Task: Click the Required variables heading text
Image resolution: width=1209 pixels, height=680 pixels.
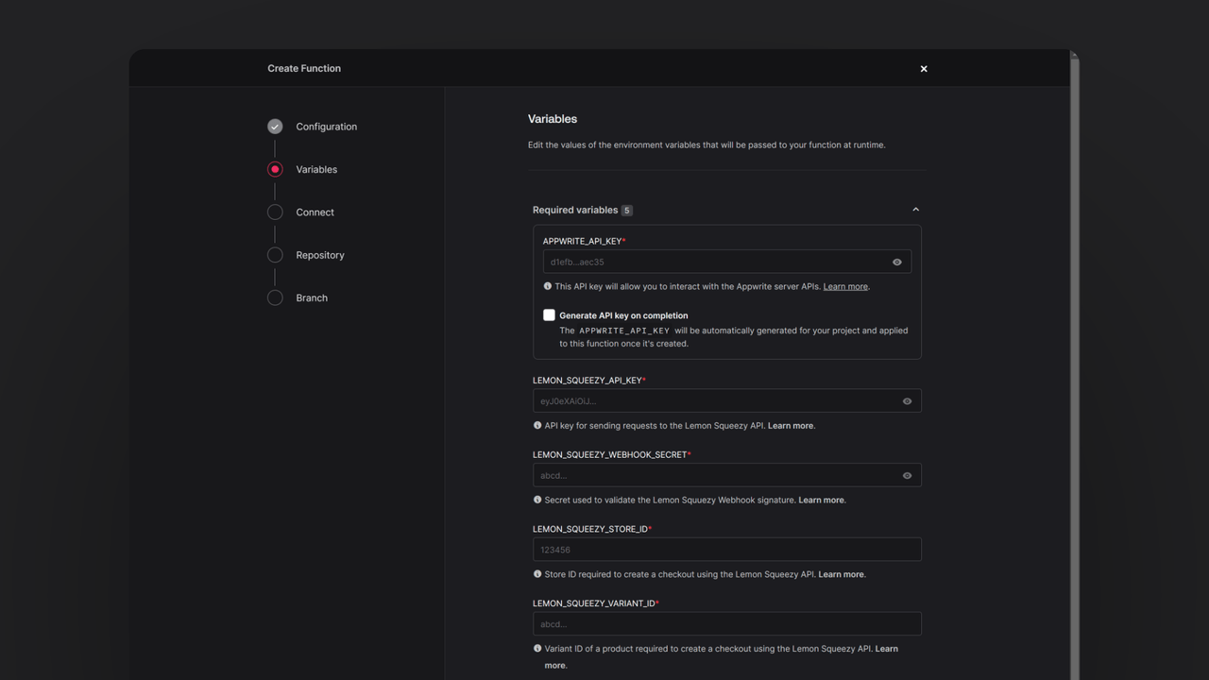Action: [575, 210]
